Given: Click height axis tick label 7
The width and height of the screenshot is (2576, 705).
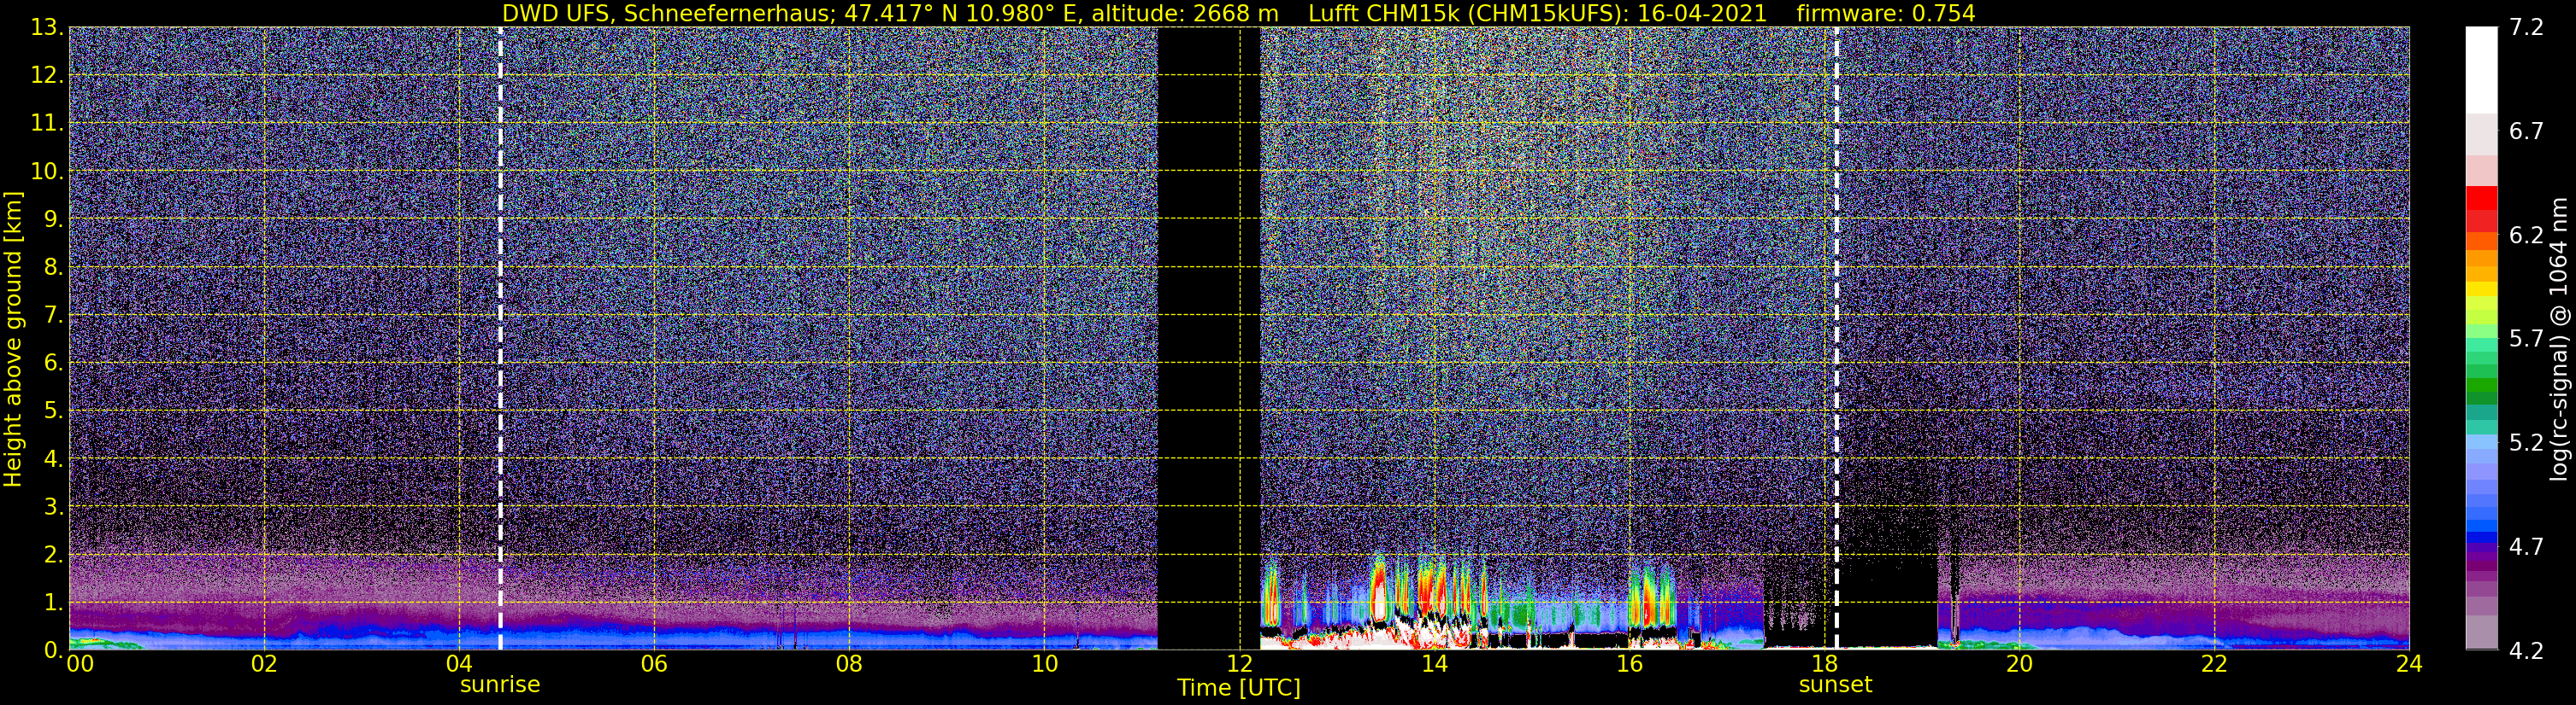Looking at the screenshot, I should (x=54, y=315).
